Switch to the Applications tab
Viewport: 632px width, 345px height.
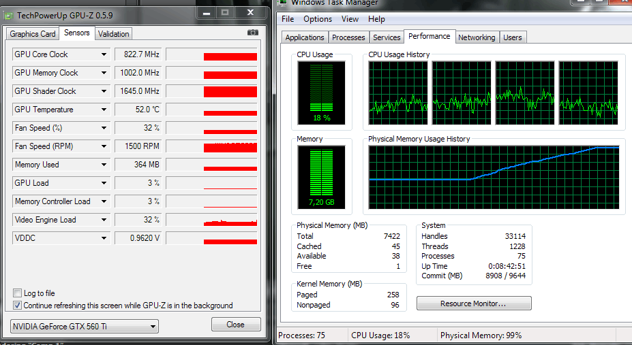[x=305, y=37]
